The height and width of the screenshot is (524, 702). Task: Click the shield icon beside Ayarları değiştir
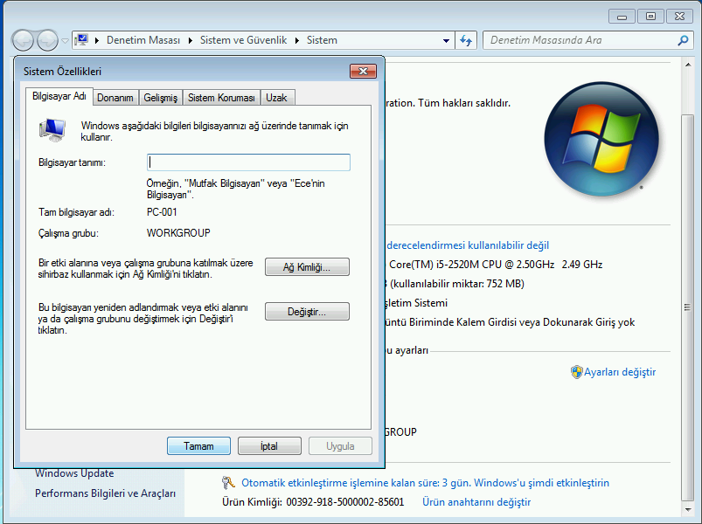(576, 372)
